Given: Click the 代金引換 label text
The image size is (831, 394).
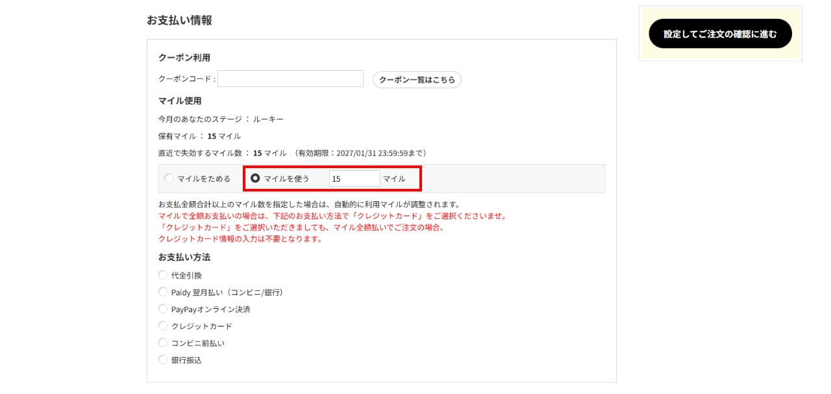Looking at the screenshot, I should [186, 275].
